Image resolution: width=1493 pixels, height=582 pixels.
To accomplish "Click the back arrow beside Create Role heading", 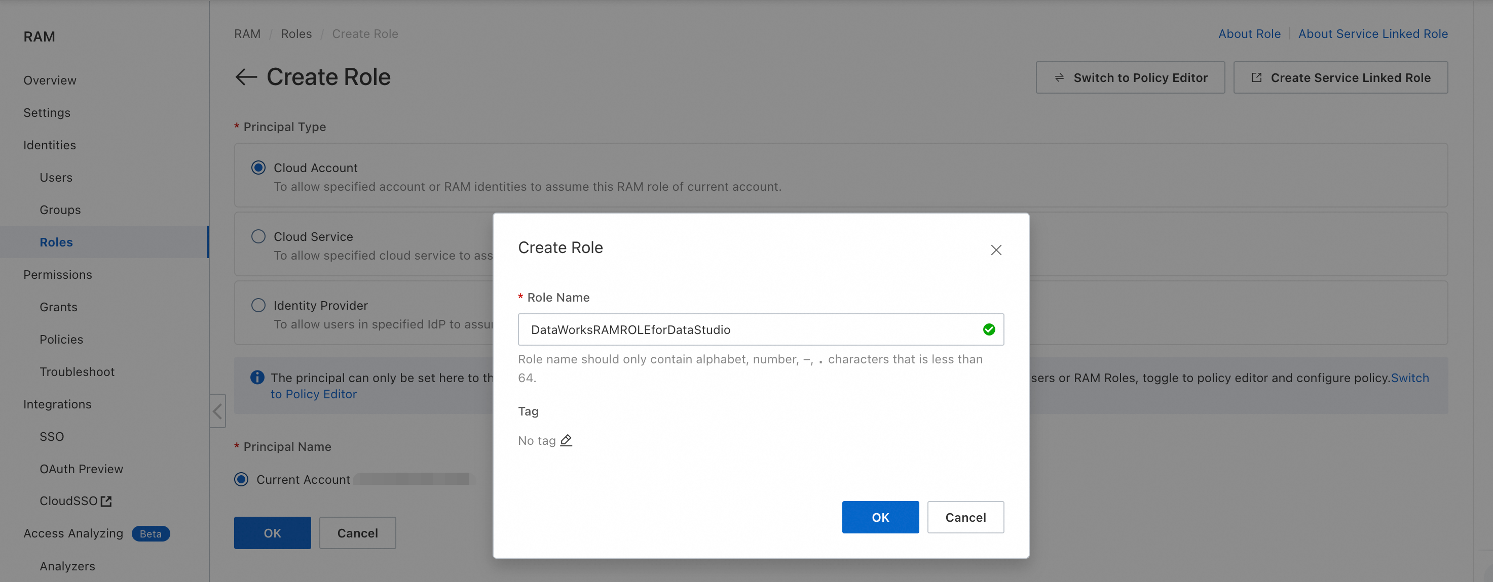I will coord(246,77).
